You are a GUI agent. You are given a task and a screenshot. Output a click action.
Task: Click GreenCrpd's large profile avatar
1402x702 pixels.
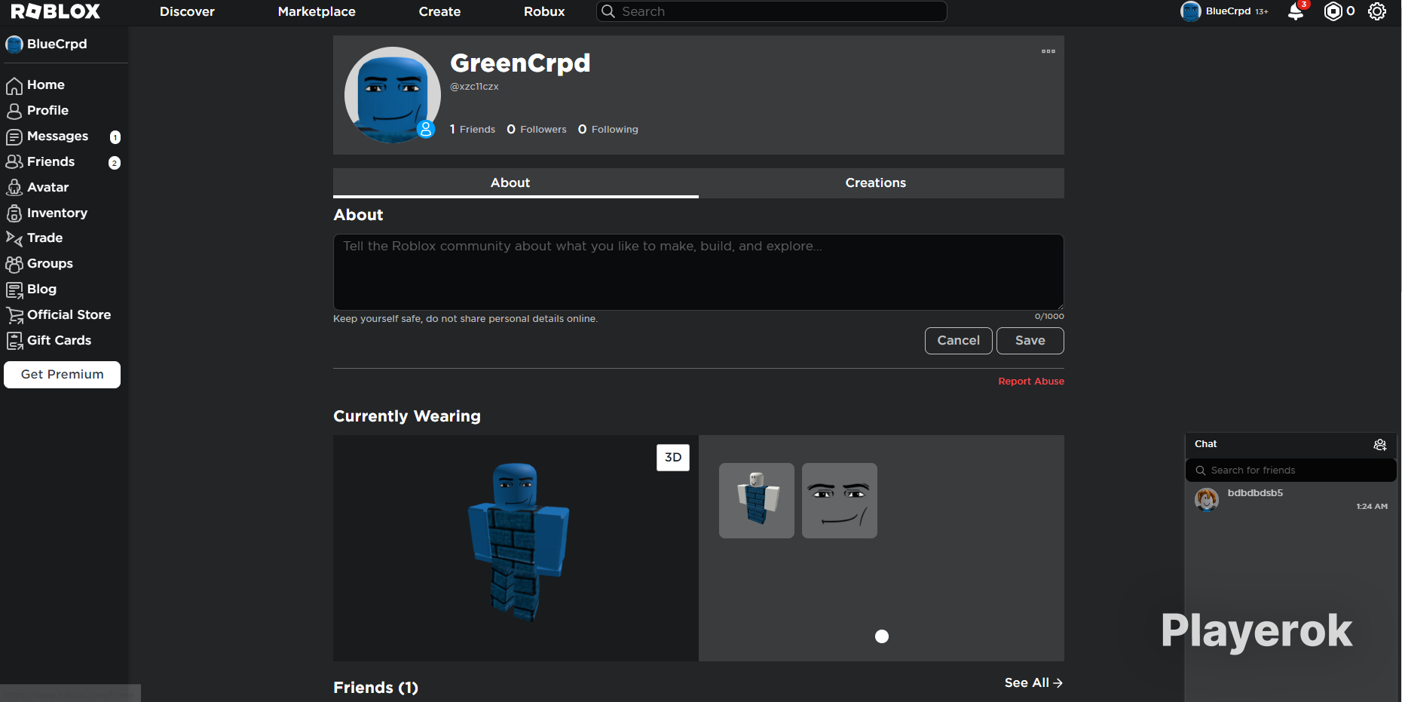pyautogui.click(x=393, y=95)
